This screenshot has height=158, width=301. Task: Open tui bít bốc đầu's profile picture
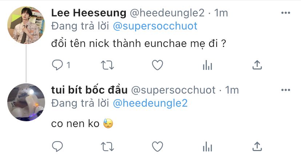(x=26, y=102)
